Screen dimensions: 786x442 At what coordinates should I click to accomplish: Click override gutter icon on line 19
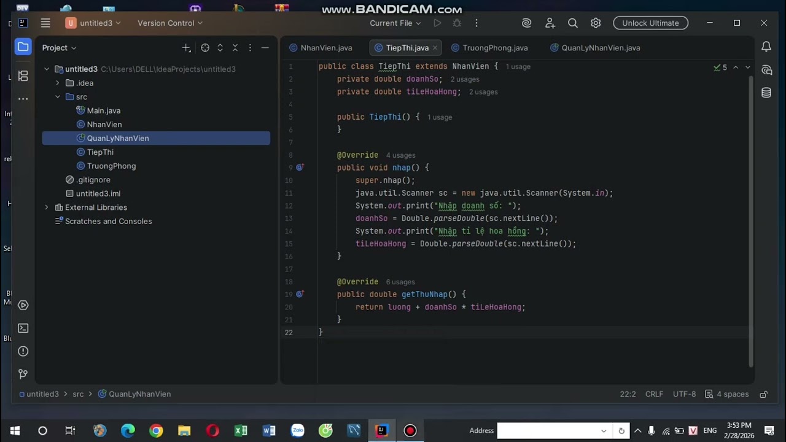coord(300,294)
